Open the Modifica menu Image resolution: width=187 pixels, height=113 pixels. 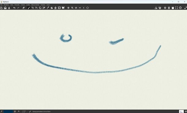[x=6, y=5]
